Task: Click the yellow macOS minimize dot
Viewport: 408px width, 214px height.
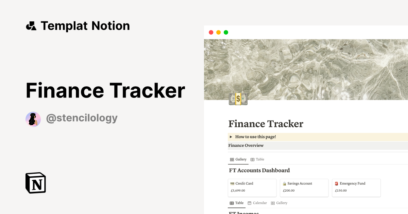Action: tap(218, 32)
